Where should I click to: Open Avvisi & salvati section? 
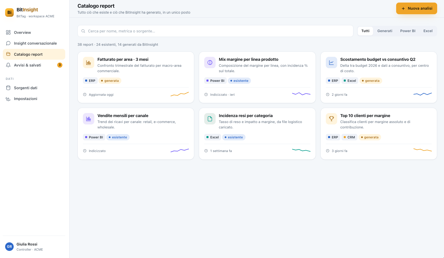click(34, 65)
